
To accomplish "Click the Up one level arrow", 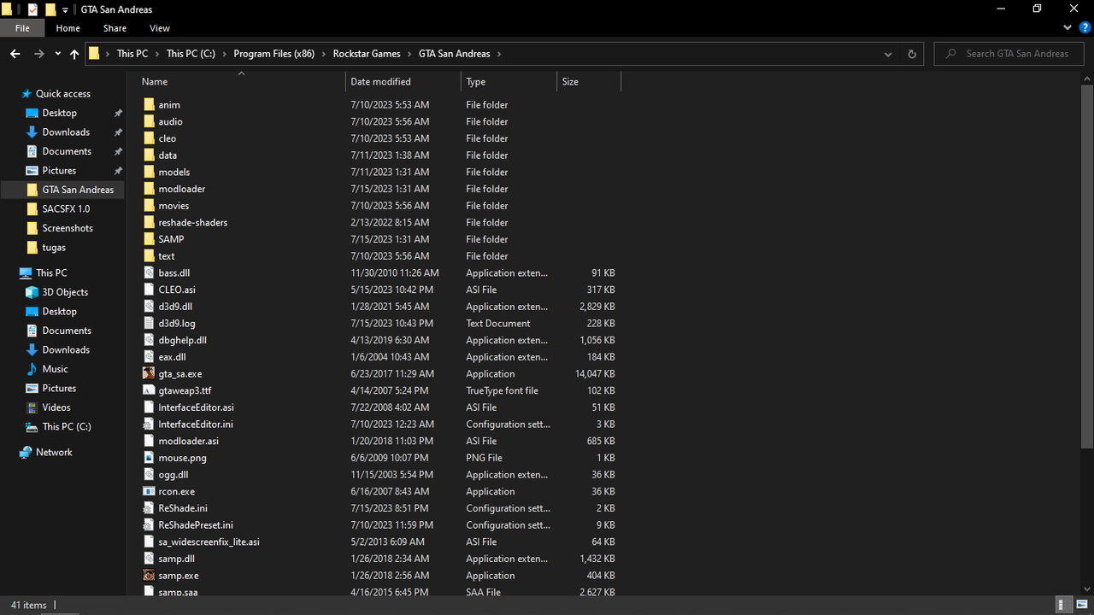I will point(74,54).
